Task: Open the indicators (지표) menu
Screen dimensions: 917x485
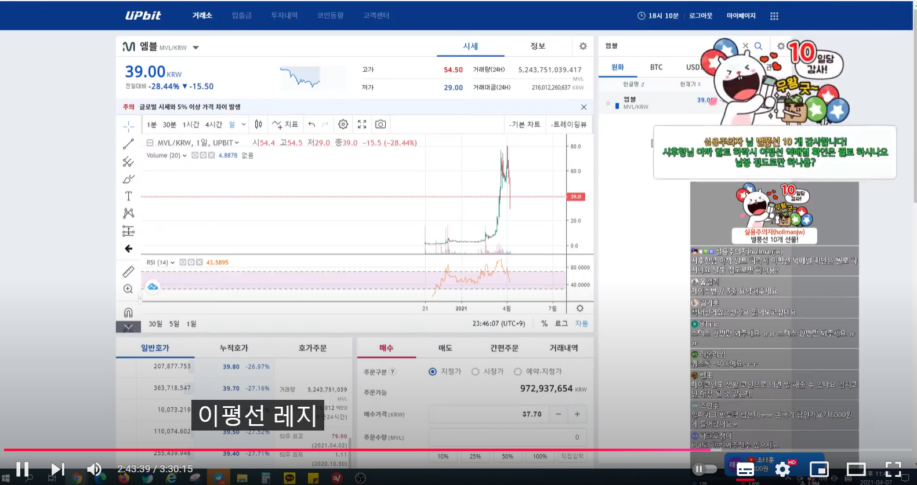Action: (x=285, y=124)
